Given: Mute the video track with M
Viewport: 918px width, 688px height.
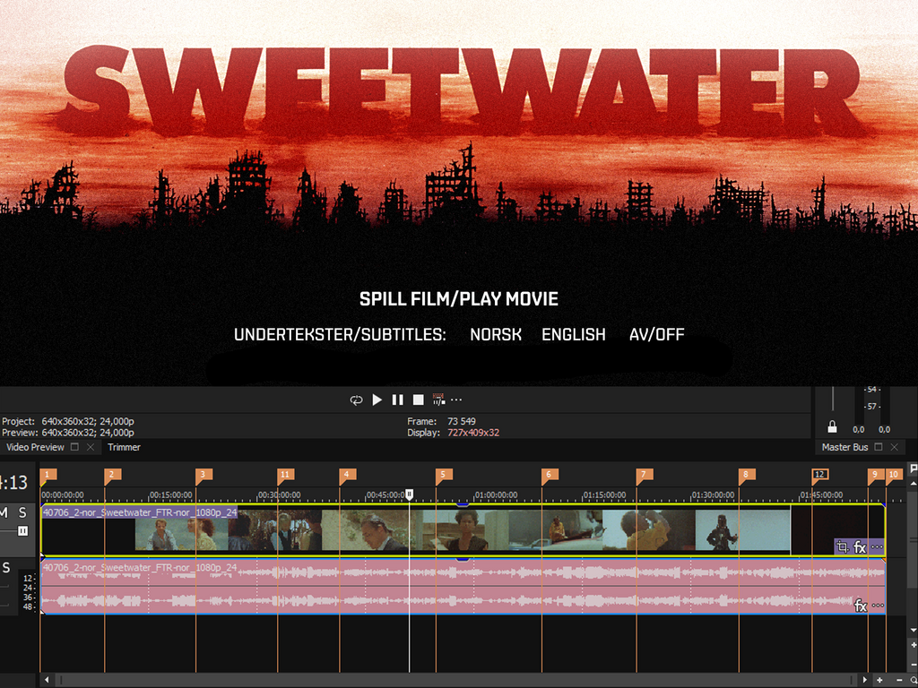Looking at the screenshot, I should 4,512.
